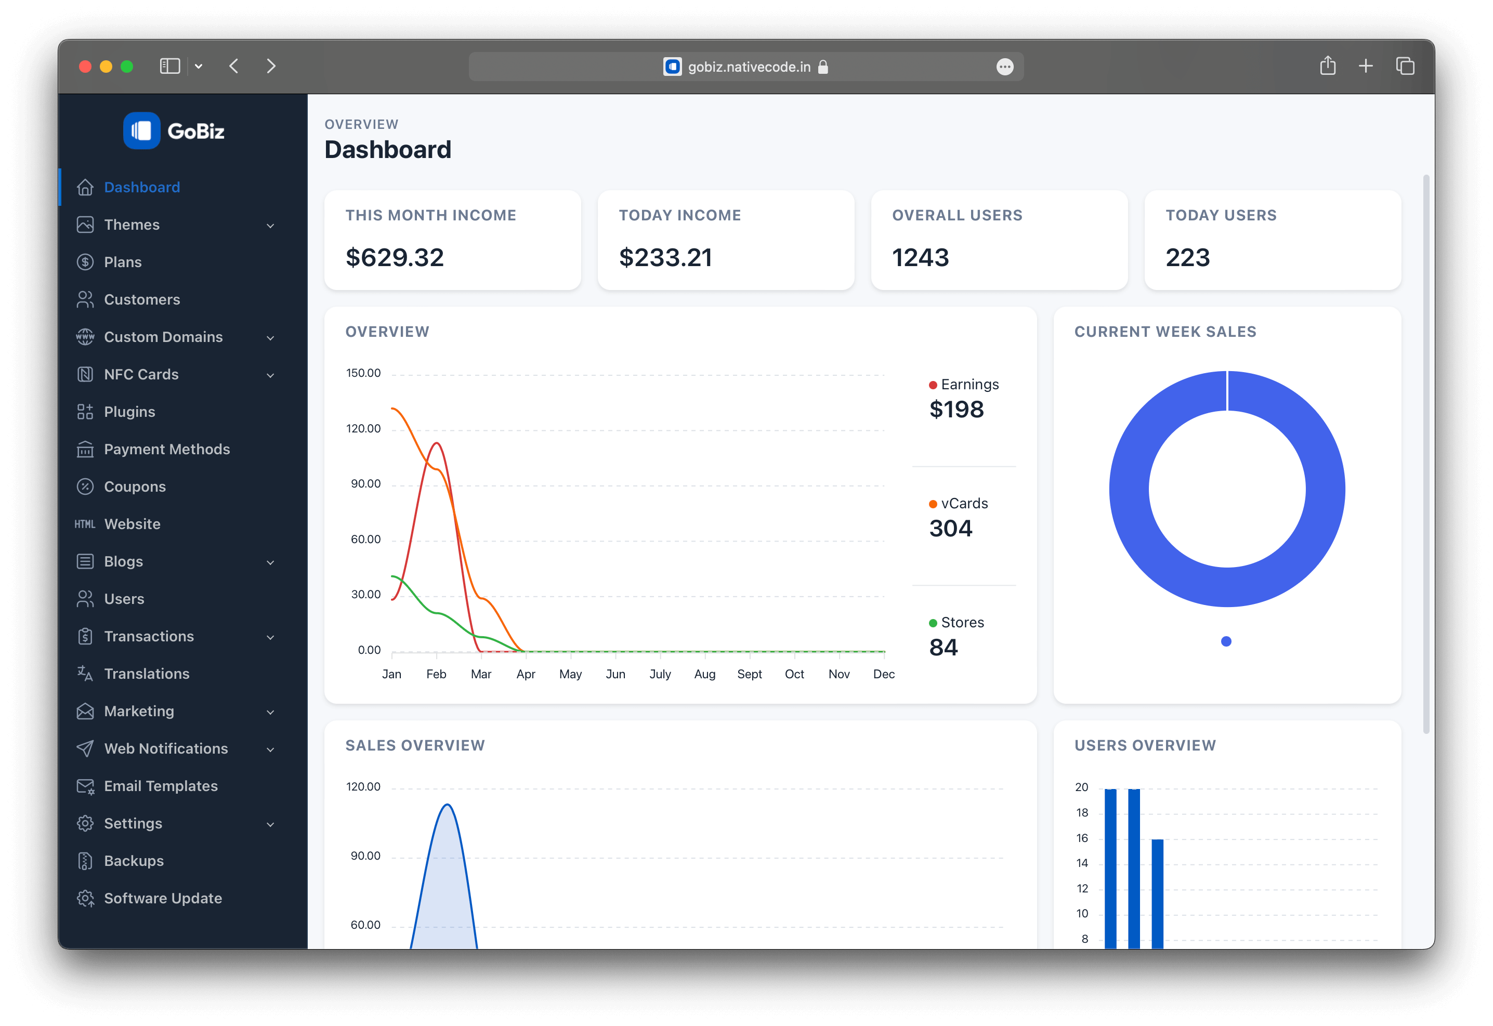Click Safari share icon
The height and width of the screenshot is (1026, 1493).
coord(1327,66)
